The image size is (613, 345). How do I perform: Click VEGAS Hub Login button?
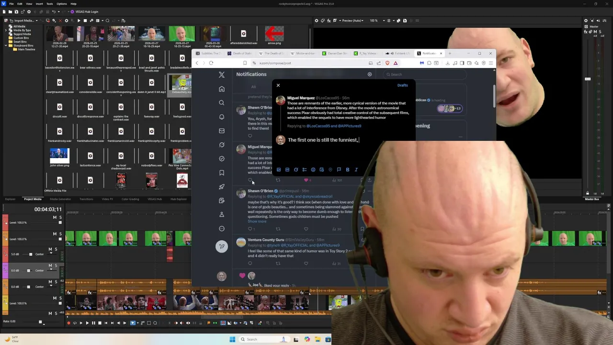[x=84, y=11]
